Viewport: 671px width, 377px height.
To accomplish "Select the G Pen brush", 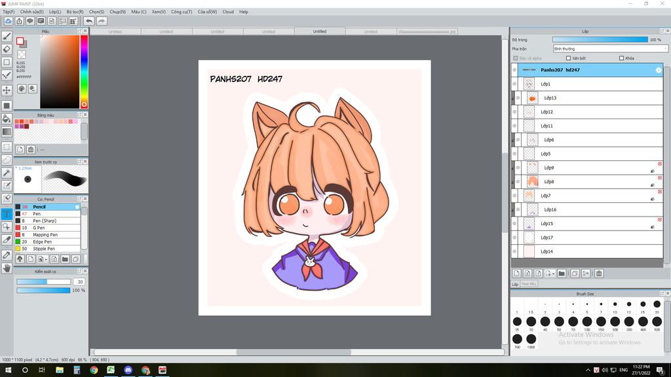I will click(47, 228).
